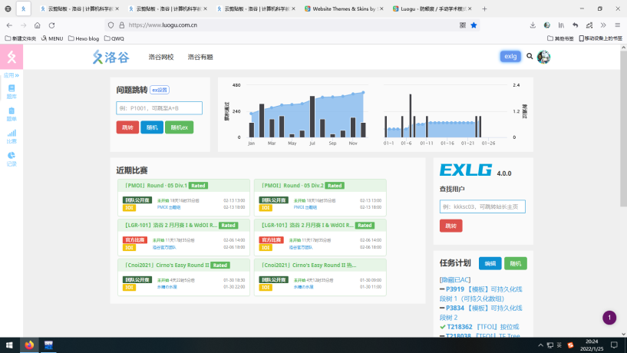Screen dimensions: 627x353
Task: Open the 题库 problem library sidebar icon
Action: point(12,91)
